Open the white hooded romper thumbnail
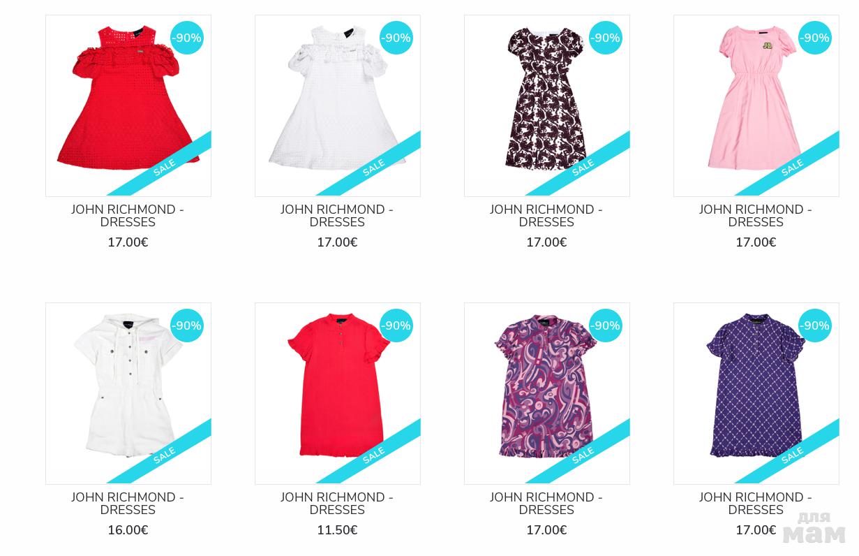Viewport: 859px width, 556px height. point(128,393)
